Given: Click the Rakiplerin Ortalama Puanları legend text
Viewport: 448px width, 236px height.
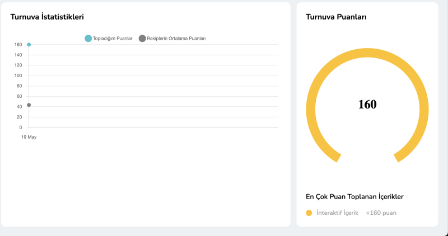Looking at the screenshot, I should 176,39.
